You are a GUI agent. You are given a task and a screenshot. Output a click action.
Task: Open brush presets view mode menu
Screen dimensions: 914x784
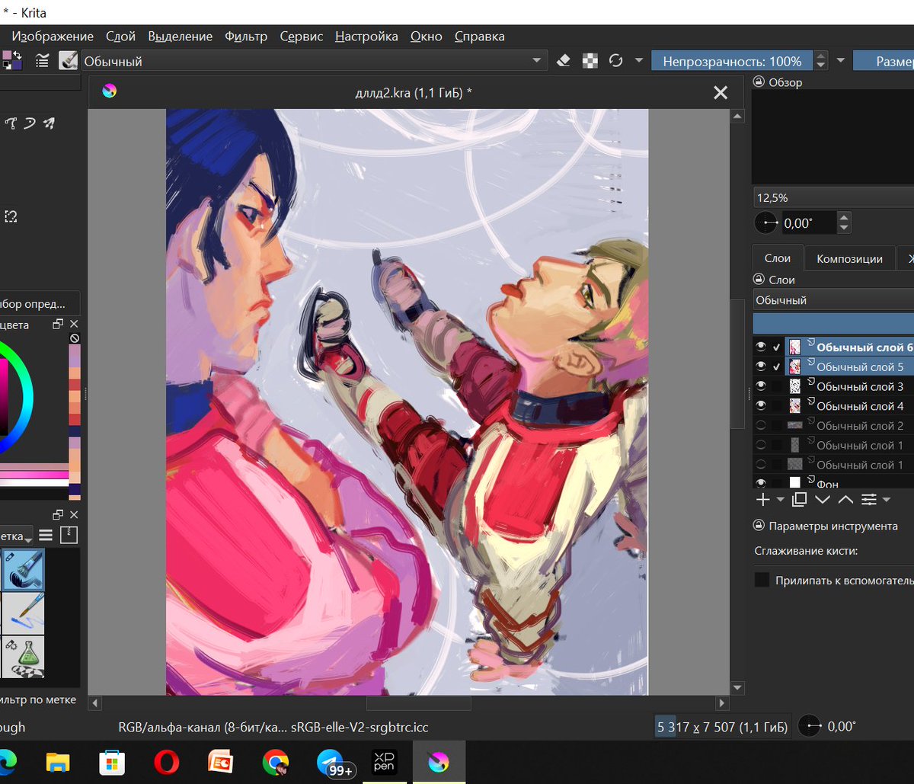[x=46, y=536]
